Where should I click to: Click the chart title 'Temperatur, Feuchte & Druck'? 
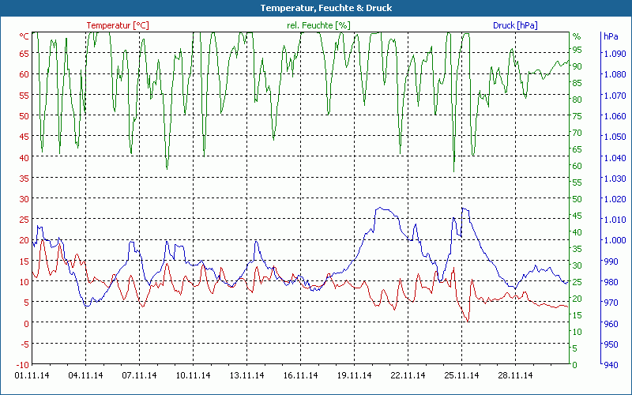click(315, 8)
